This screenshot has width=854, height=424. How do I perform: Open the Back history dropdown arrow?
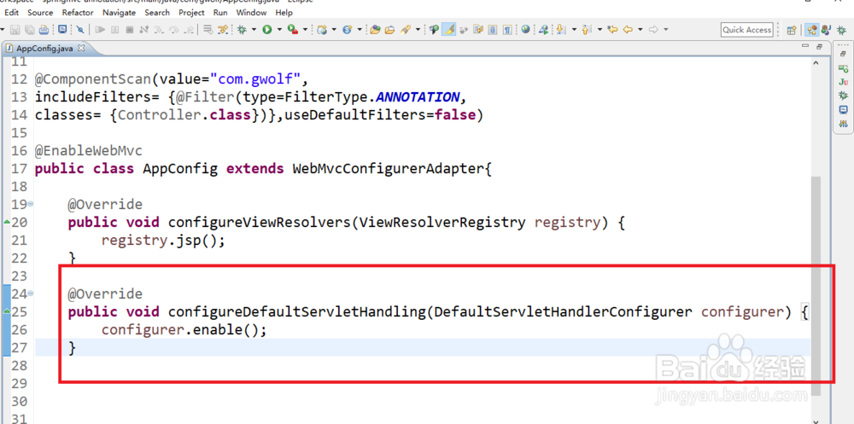click(x=640, y=30)
